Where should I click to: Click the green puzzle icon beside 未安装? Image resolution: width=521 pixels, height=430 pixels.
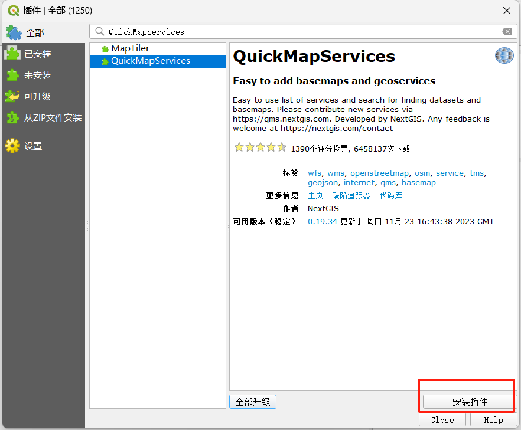coord(12,75)
